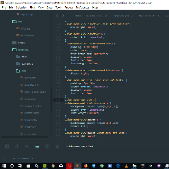Image resolution: width=169 pixels, height=169 pixels.
Task: Toggle regular expression search in find panel
Action: click(7, 147)
